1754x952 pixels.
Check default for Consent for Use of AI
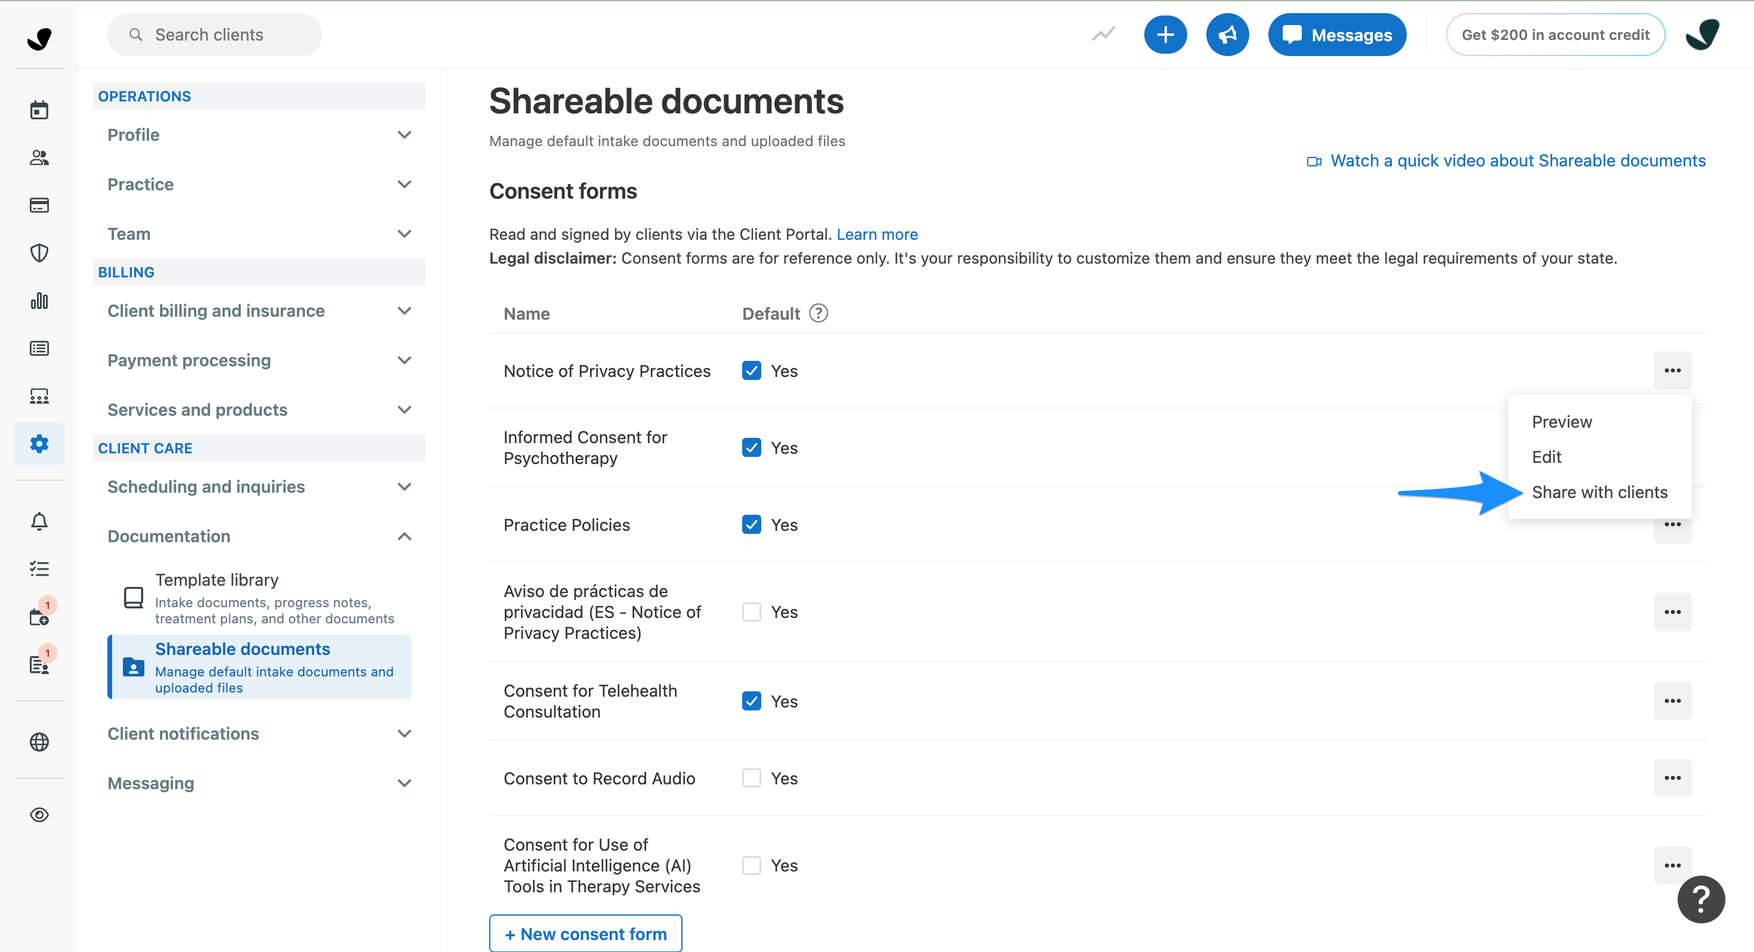pos(751,865)
